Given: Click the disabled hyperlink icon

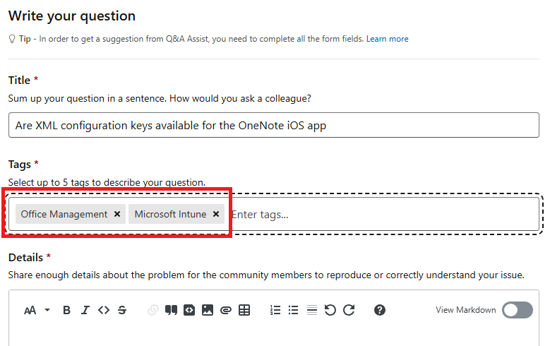Looking at the screenshot, I should click(x=153, y=310).
